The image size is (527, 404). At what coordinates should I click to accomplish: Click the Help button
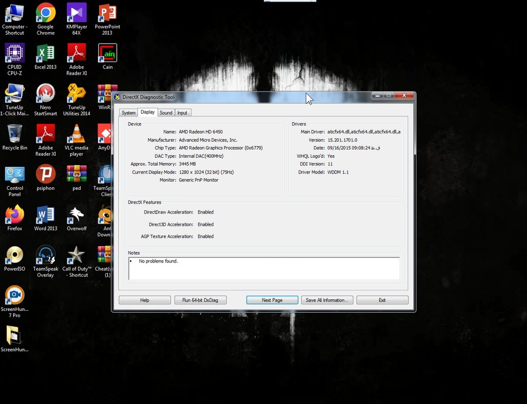pyautogui.click(x=144, y=300)
